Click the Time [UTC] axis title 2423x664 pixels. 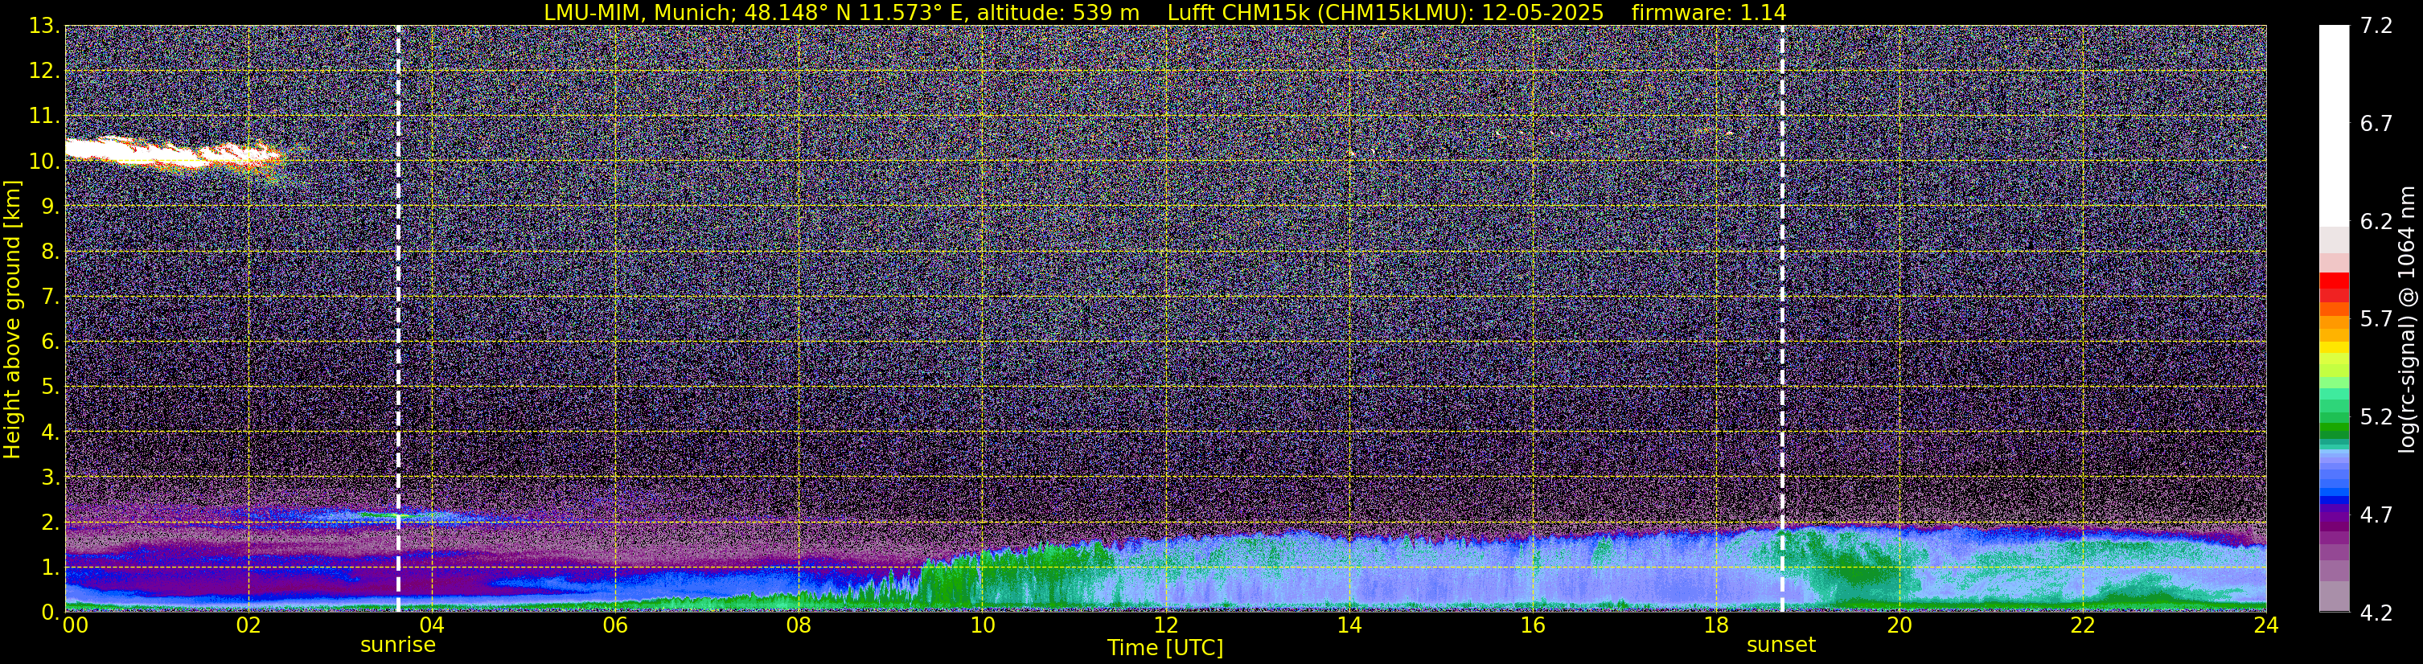click(1164, 648)
